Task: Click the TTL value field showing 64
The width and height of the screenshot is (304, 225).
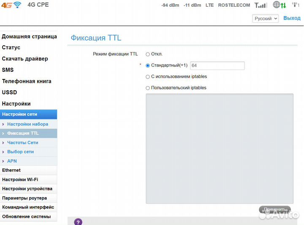Action: 217,65
